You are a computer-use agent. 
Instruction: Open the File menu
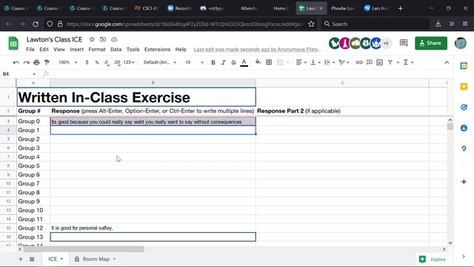click(30, 50)
